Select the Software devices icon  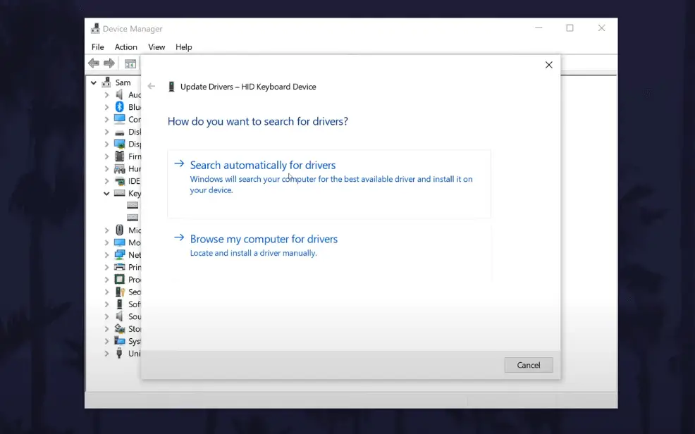(119, 304)
